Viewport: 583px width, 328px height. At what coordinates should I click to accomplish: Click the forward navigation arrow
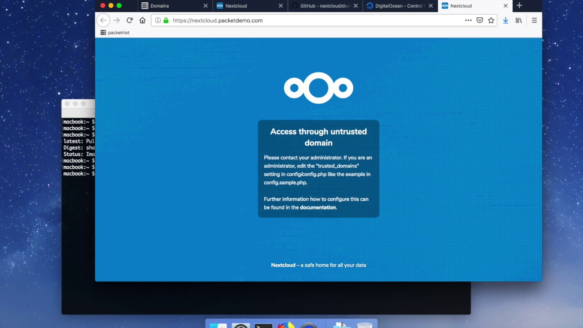pos(117,20)
